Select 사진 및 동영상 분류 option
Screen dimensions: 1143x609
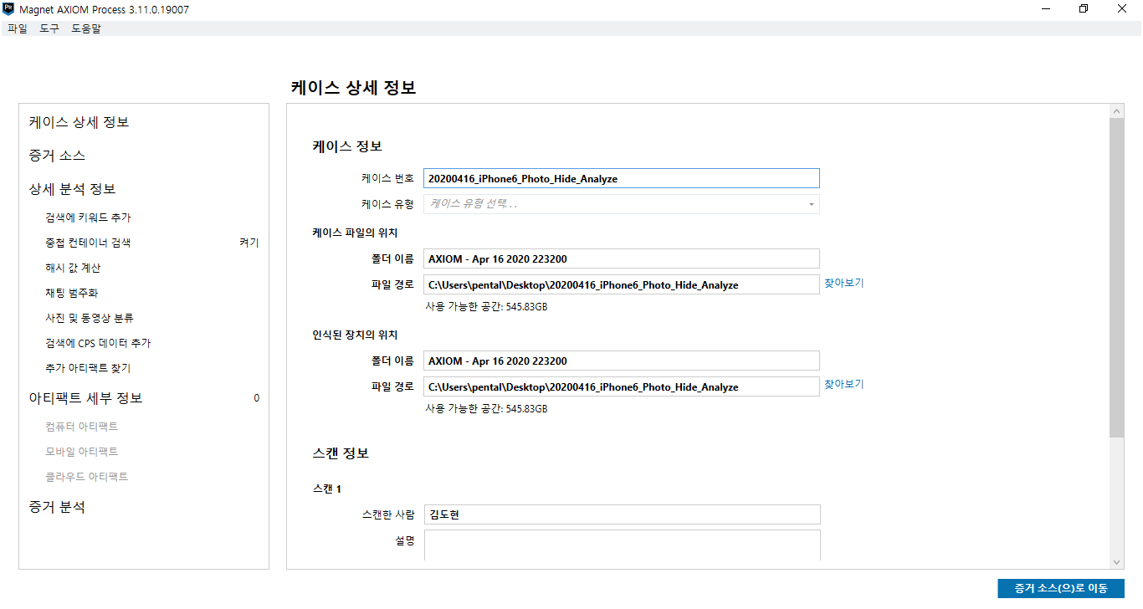coord(90,318)
